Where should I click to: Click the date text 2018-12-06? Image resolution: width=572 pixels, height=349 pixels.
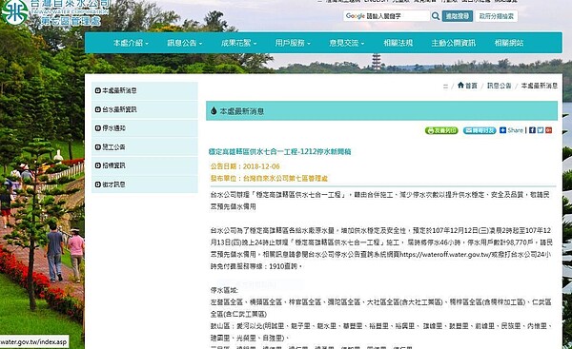point(261,166)
